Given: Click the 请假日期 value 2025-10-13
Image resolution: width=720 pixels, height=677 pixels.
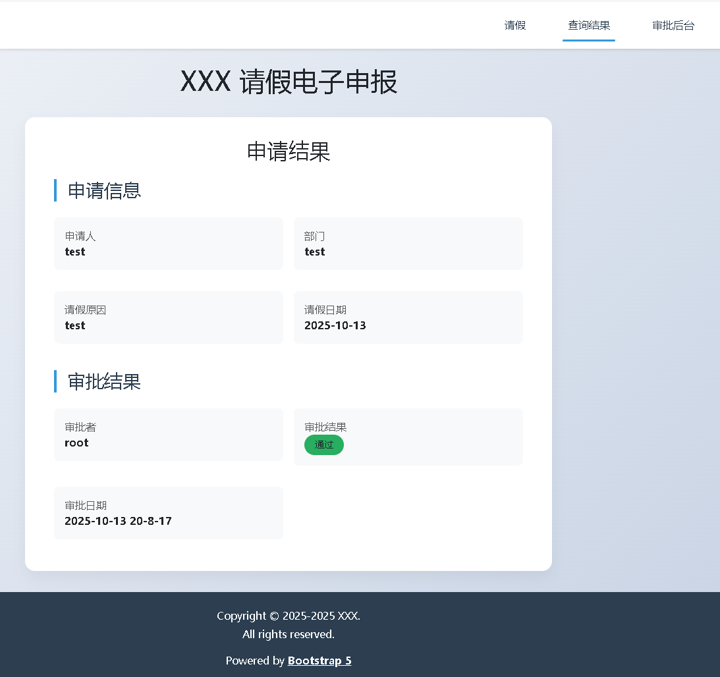Looking at the screenshot, I should (335, 325).
